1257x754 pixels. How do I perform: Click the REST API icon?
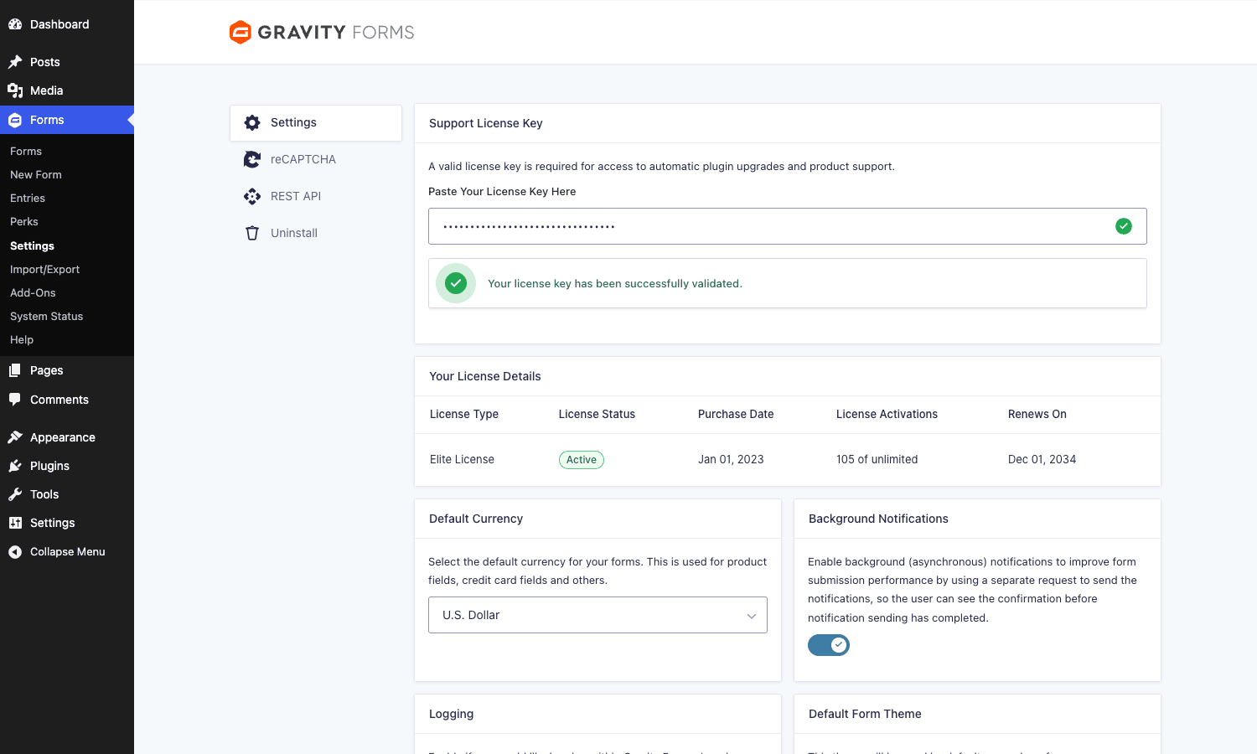[x=252, y=196]
